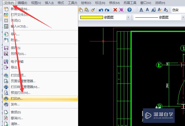Image resolution: width=185 pixels, height=126 pixels.
Task: Open the linetype 依图层 combo box
Action: 159,17
